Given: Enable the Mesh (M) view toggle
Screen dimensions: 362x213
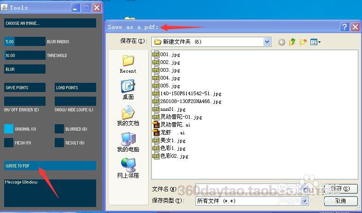Looking at the screenshot, I should point(9,143).
